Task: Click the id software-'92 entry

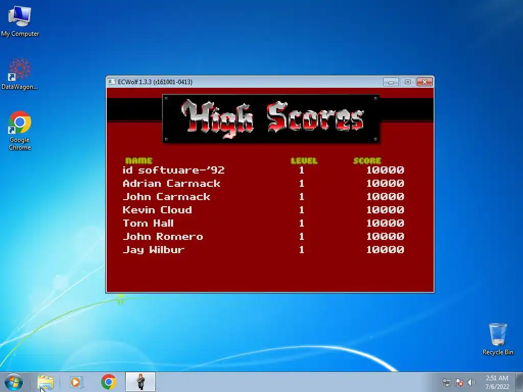Action: coord(174,170)
